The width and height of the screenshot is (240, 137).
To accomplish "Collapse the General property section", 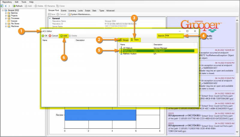I will pos(50,19).
